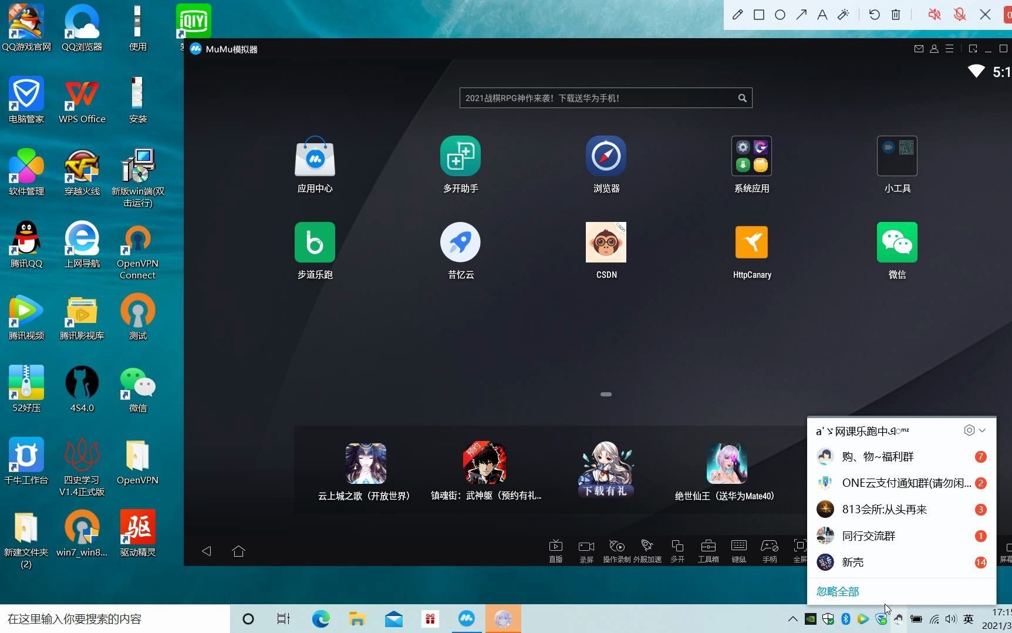Screen dimensions: 1012x633
Task: Select the 腾讯QQ desktop shortcut
Action: point(26,245)
